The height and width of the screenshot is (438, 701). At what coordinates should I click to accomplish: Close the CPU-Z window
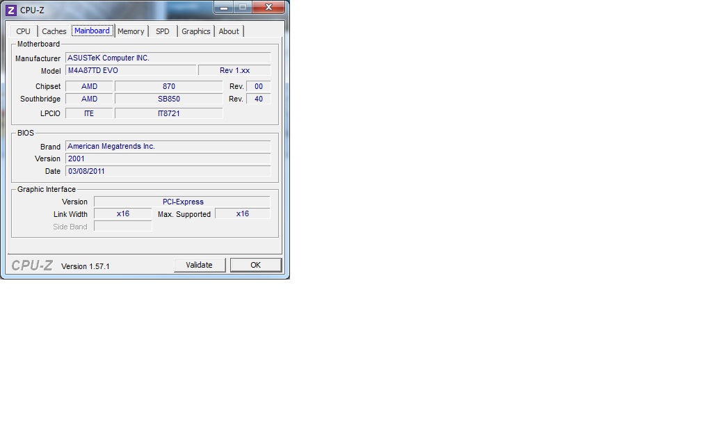(x=268, y=8)
